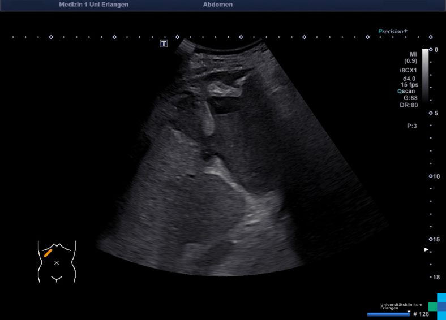
Task: Toggle the Qscan optimization indicator
Action: coord(407,91)
